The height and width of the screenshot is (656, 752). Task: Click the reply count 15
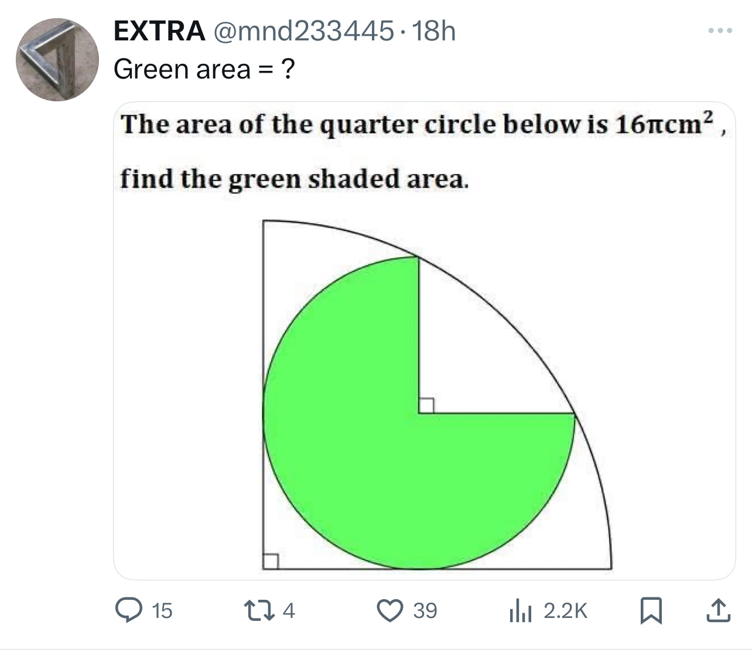click(x=162, y=611)
